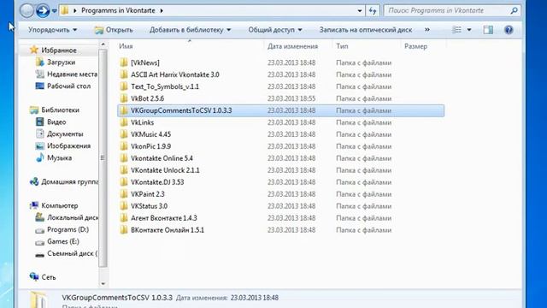Open Домашняя группа in sidebar
The width and height of the screenshot is (547, 308).
[x=69, y=181]
